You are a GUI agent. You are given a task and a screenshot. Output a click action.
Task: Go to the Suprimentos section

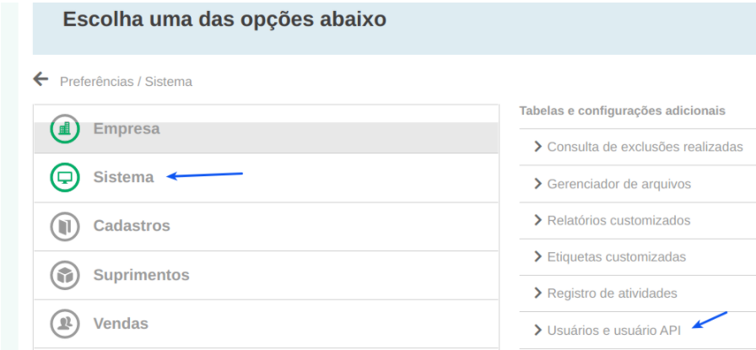point(141,275)
